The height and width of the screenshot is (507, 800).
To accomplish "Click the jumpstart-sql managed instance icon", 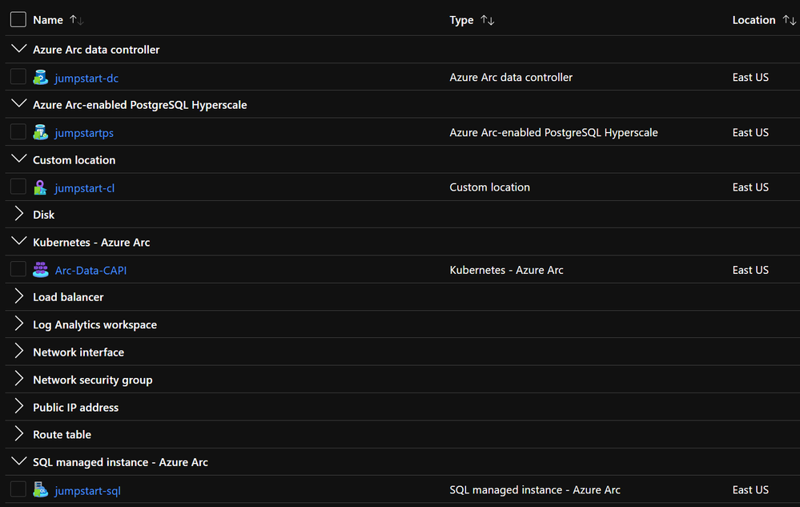I will click(x=40, y=489).
